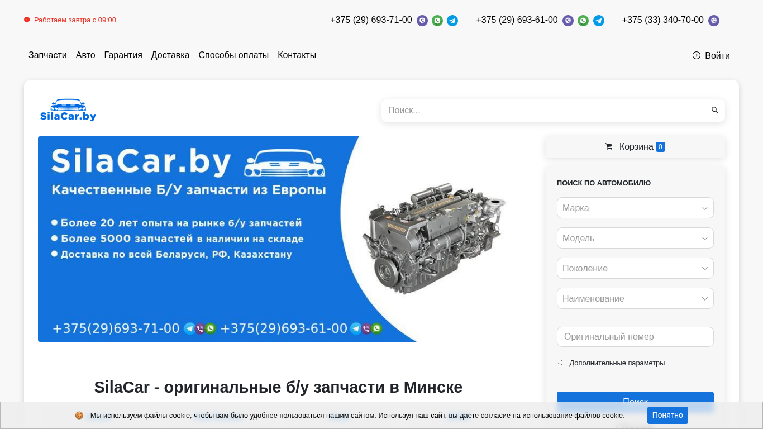The height and width of the screenshot is (429, 763).
Task: Accept cookies with the Понятно button
Action: (667, 416)
